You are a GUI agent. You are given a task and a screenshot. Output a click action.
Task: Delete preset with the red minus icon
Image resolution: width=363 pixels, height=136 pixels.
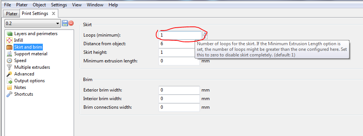tap(71, 23)
